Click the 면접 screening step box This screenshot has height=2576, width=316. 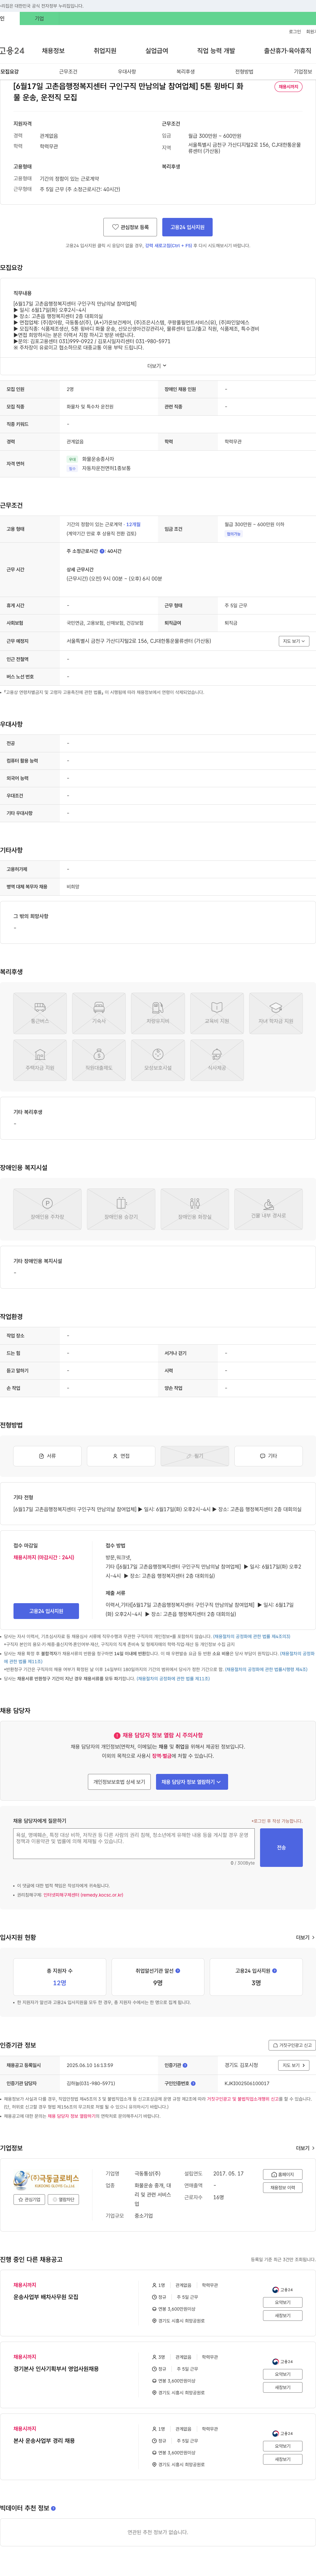pyautogui.click(x=121, y=1456)
